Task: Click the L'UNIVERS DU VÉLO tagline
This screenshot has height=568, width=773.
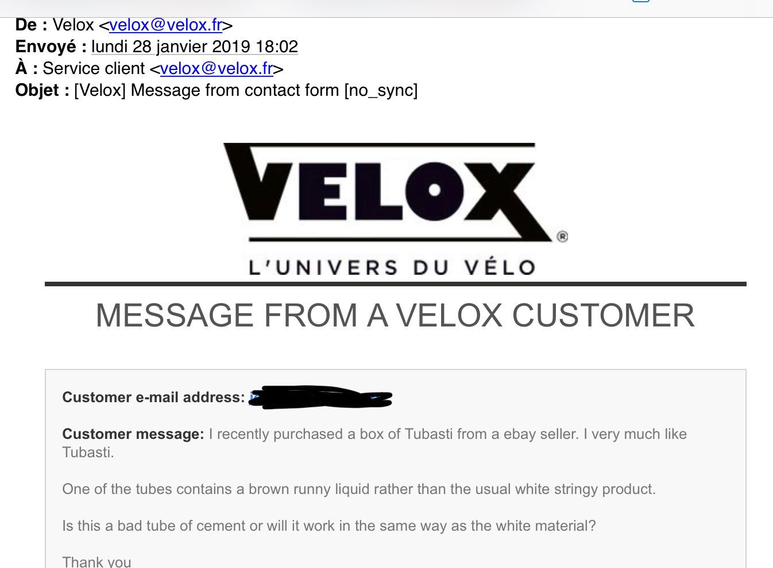Action: (x=392, y=267)
